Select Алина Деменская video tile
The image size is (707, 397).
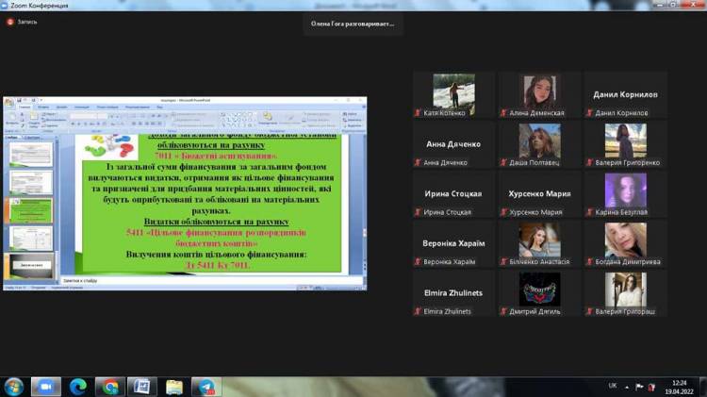pos(539,94)
